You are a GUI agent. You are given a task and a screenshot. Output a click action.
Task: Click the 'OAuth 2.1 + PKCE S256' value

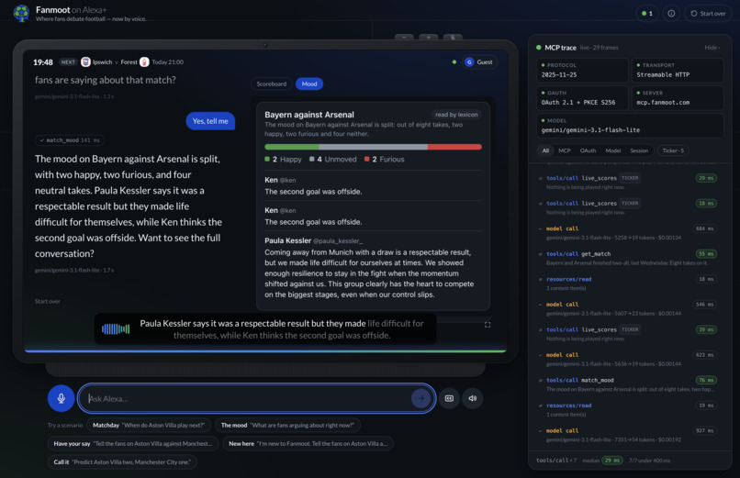pyautogui.click(x=578, y=102)
